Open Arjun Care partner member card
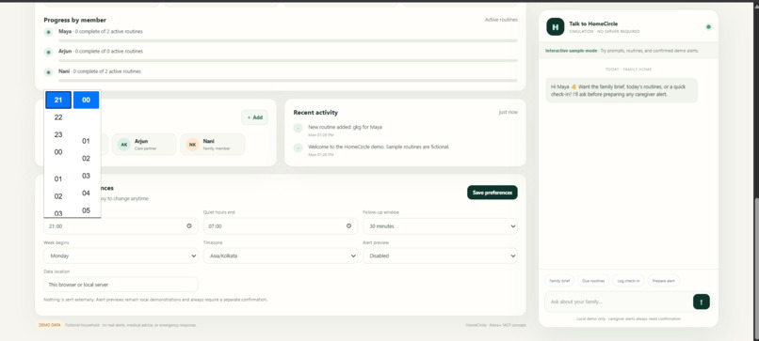759x341 pixels. (x=144, y=145)
